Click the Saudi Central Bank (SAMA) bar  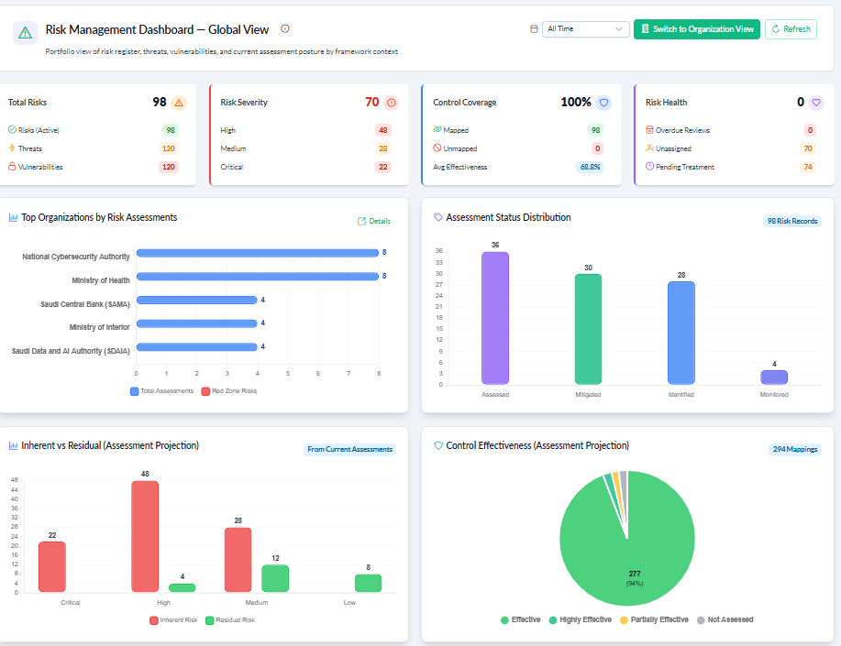(x=197, y=300)
